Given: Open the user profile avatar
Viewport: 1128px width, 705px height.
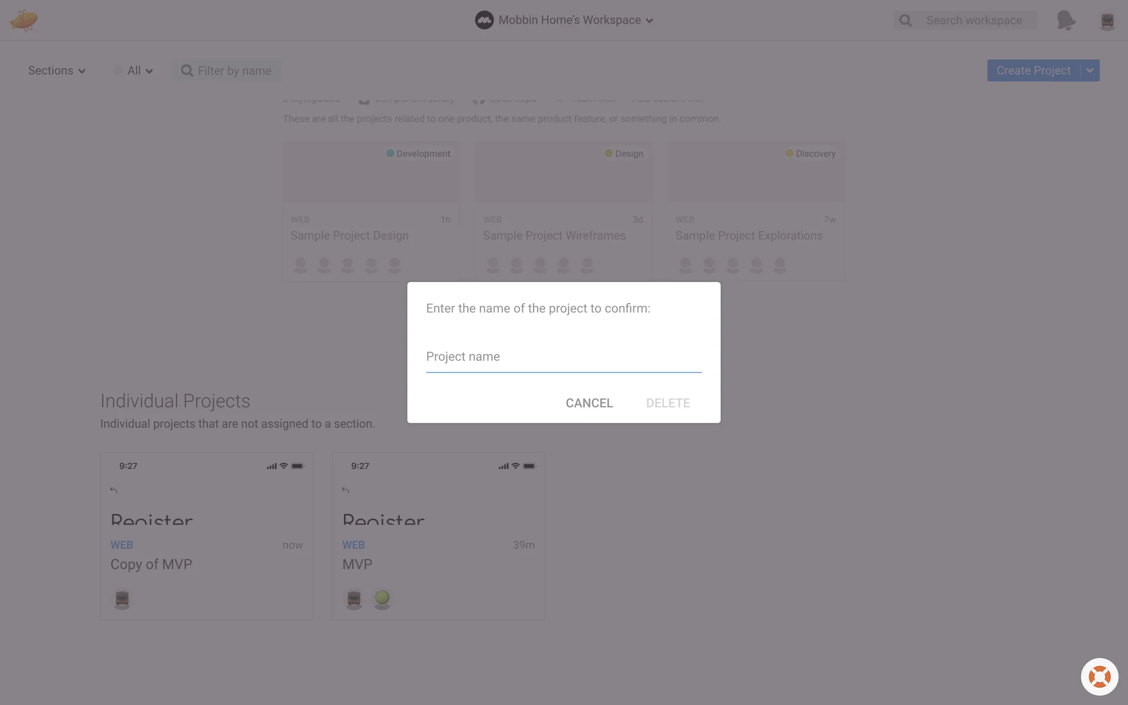Looking at the screenshot, I should [x=1107, y=21].
